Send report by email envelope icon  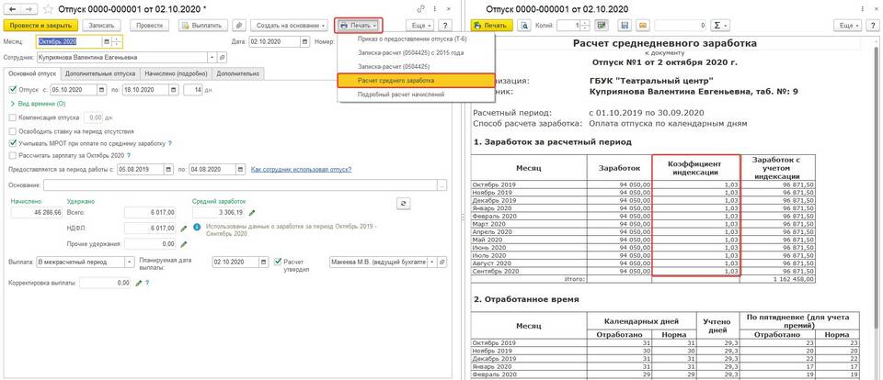(644, 26)
